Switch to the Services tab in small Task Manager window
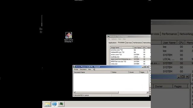The width and height of the screenshot is (193, 108). coord(129,43)
